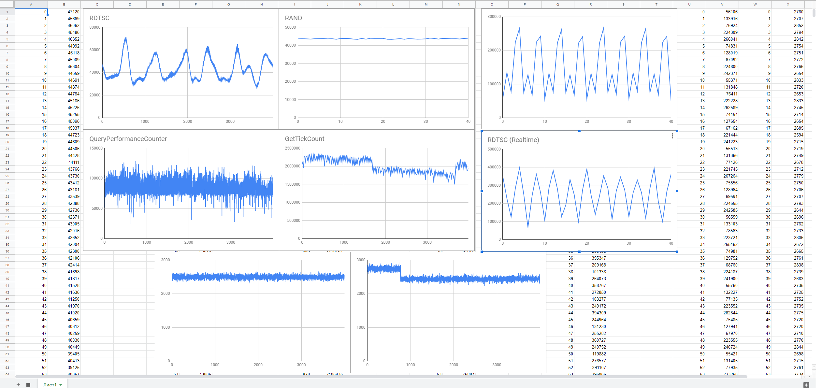Viewport: 822px width, 388px height.
Task: Open RDTSC (Realtime) chart three-dot menu
Action: (x=672, y=136)
